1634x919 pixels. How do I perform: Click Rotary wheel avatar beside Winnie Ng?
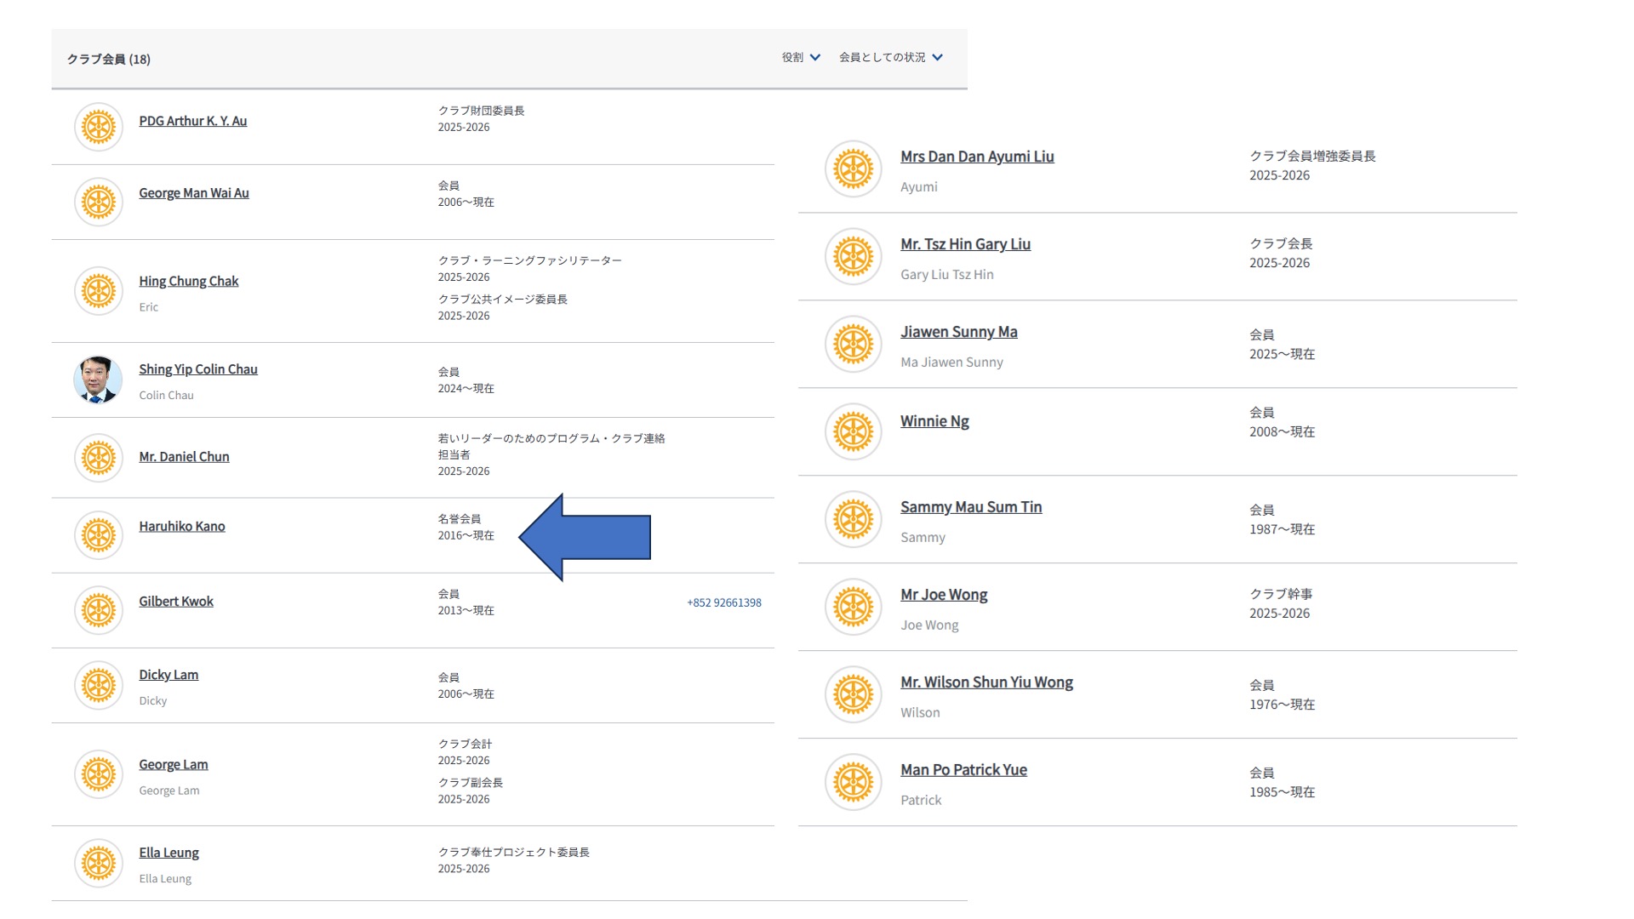pyautogui.click(x=853, y=431)
